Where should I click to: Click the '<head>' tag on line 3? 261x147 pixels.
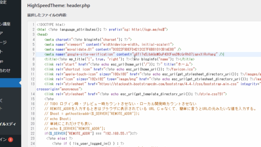42,34
